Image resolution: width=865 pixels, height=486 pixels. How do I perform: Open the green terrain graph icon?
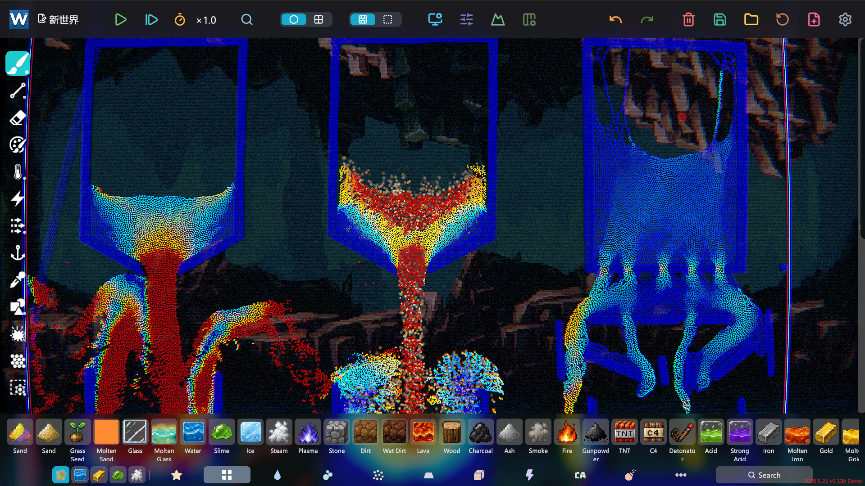[x=497, y=20]
